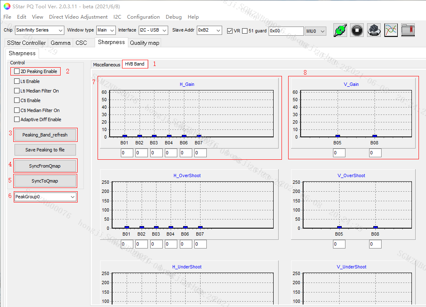The image size is (426, 307).
Task: Click the V_UnderShoot chart title
Action: tap(351, 267)
